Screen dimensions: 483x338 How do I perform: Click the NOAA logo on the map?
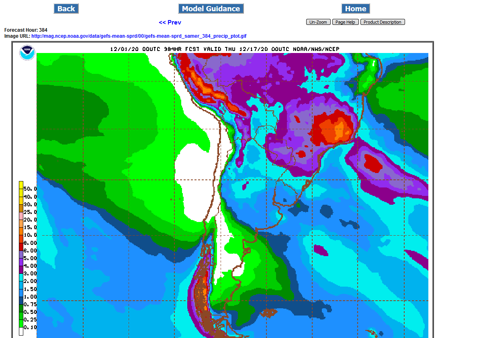[x=27, y=53]
